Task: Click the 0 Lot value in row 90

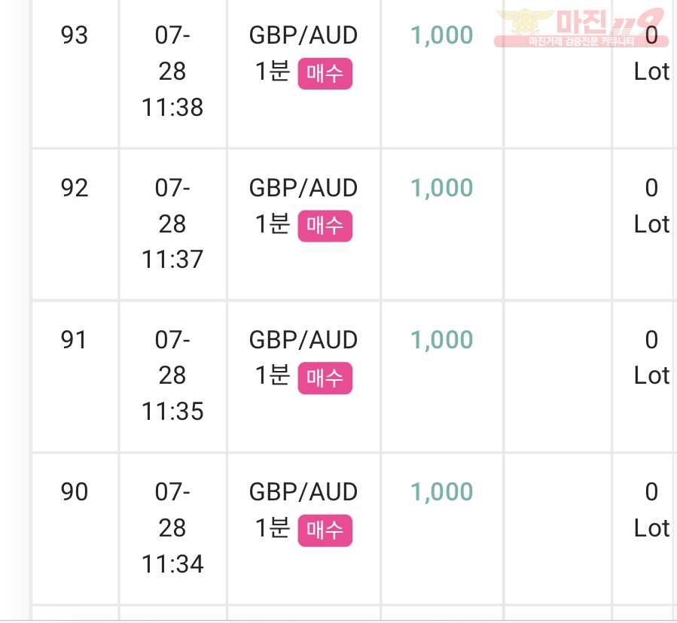Action: 651,510
